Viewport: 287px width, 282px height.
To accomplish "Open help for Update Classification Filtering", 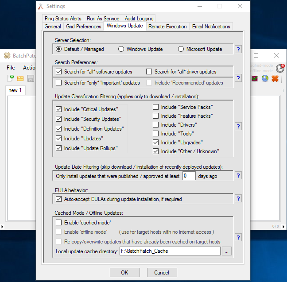I will point(238,126).
